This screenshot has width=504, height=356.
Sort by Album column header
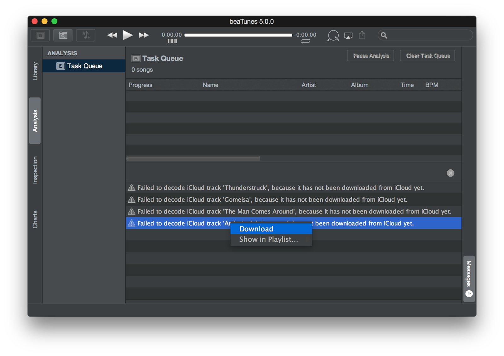[359, 85]
